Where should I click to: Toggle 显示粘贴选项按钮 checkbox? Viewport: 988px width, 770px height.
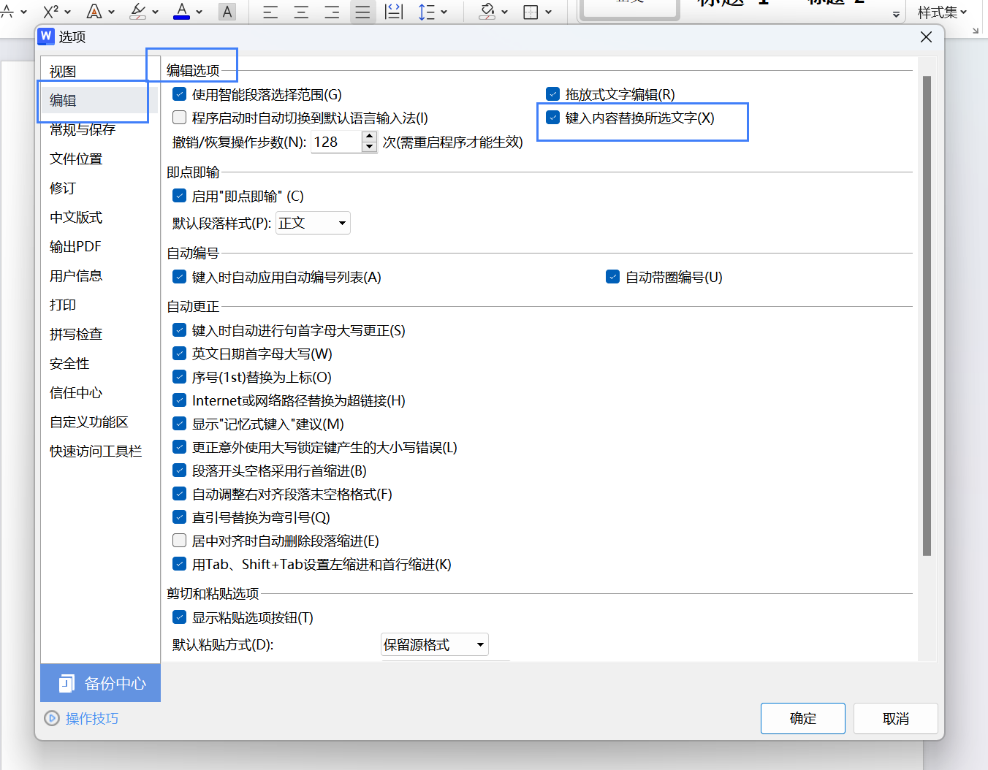[x=179, y=617]
